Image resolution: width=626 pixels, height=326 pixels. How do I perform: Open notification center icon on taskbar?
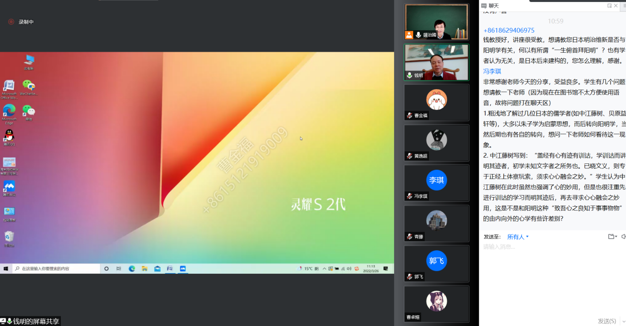(385, 268)
